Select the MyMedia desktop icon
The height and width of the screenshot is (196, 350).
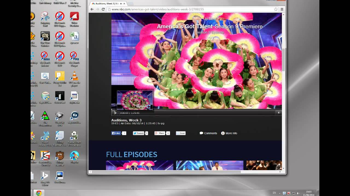74,97
